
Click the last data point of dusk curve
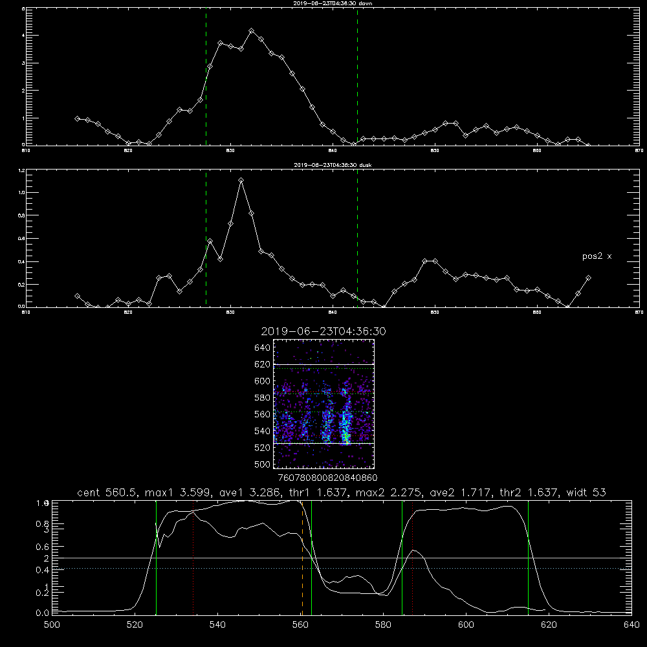click(588, 278)
